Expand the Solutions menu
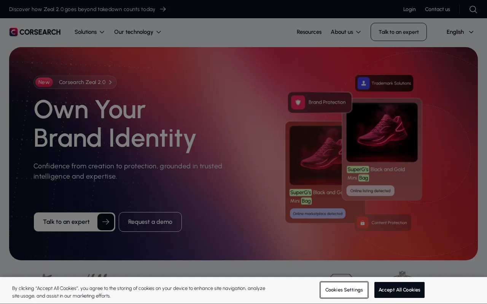The image size is (487, 304). pos(89,32)
